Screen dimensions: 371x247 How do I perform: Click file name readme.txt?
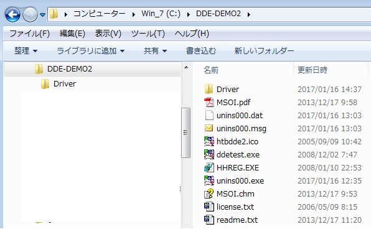(237, 220)
